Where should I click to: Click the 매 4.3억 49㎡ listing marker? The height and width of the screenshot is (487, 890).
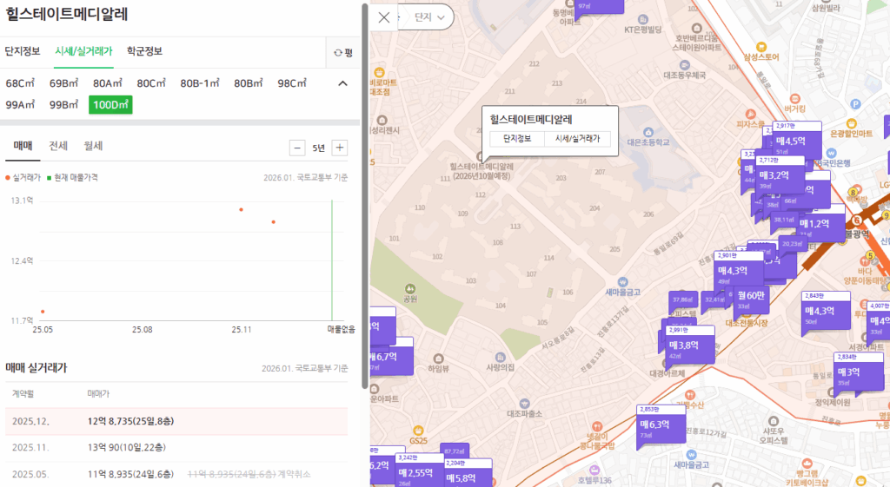pos(739,271)
